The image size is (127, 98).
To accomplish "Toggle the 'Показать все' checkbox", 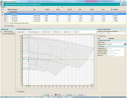I will 98,36.
